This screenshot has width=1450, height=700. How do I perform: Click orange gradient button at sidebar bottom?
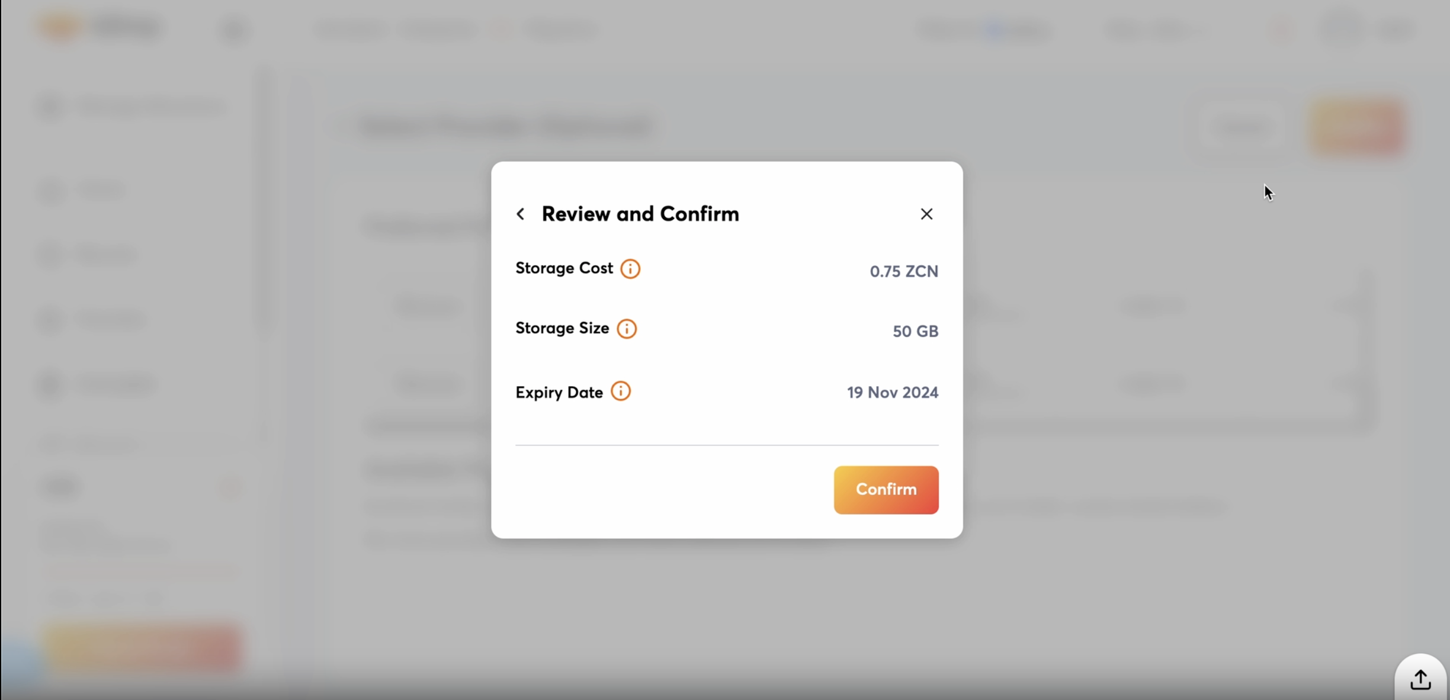click(143, 647)
